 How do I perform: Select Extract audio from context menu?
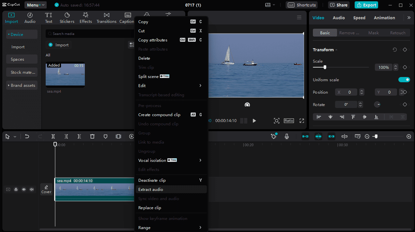pyautogui.click(x=171, y=189)
